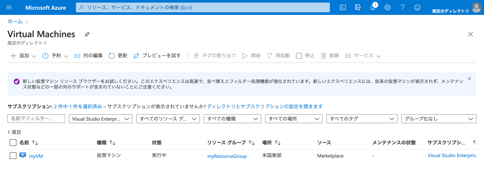Close the Virtual Machines blade
Image resolution: width=484 pixels, height=169 pixels.
coord(471,34)
